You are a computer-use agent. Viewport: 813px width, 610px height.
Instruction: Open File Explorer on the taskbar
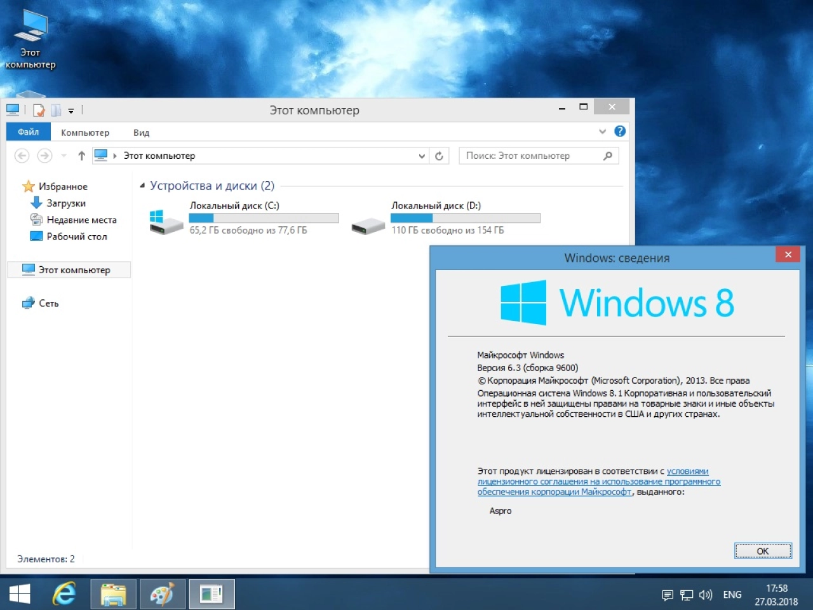pyautogui.click(x=113, y=594)
